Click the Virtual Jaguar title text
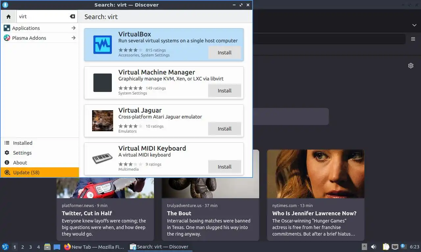Screen dimensions: 421x252 140,110
